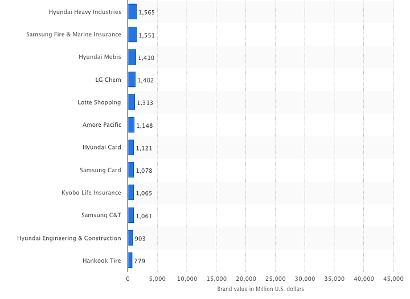Viewport: 410px width, 299px height.
Task: Select the 'Hyundai Heavy Industries' label
Action: pyautogui.click(x=85, y=12)
